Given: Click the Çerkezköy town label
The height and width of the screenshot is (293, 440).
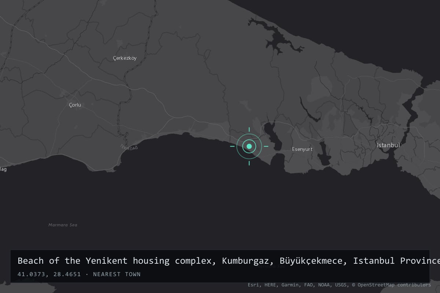Looking at the screenshot, I should pyautogui.click(x=125, y=58).
